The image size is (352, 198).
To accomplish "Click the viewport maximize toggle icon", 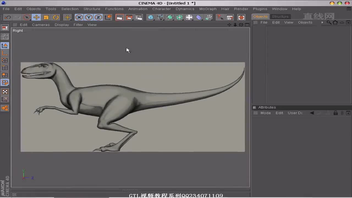I will pyautogui.click(x=247, y=25).
